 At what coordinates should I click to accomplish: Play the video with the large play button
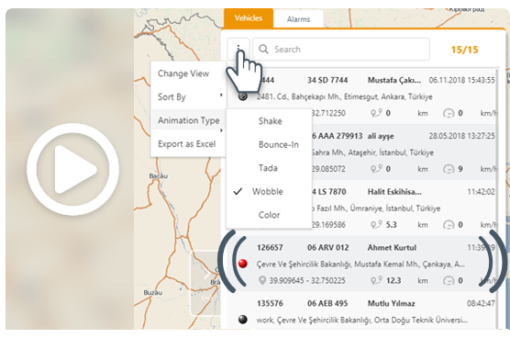[72, 169]
